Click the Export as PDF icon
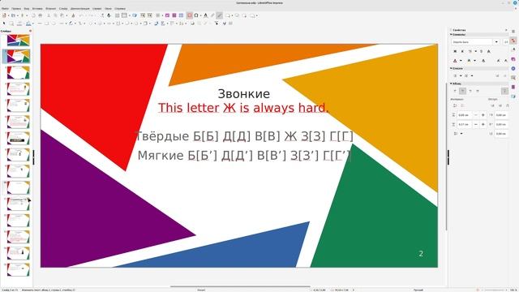519x292 pixels. click(33, 15)
